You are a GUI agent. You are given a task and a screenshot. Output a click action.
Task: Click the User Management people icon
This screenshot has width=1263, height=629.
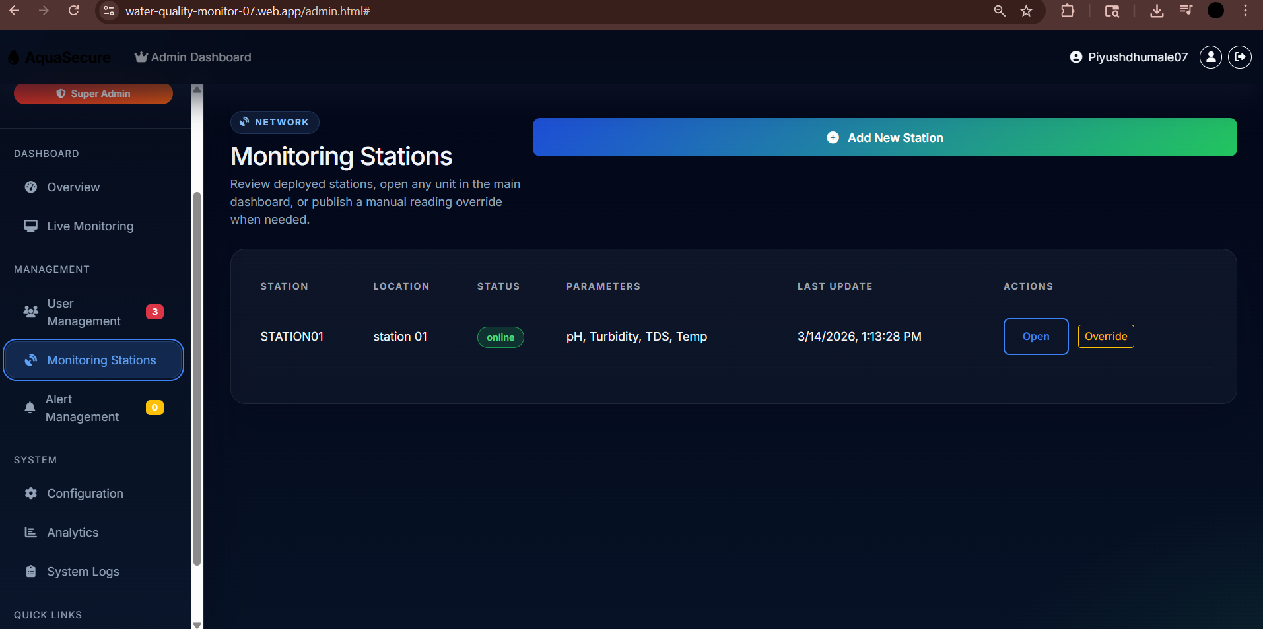point(31,312)
